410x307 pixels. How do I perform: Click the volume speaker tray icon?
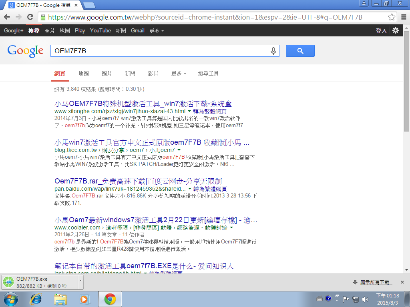click(365, 299)
